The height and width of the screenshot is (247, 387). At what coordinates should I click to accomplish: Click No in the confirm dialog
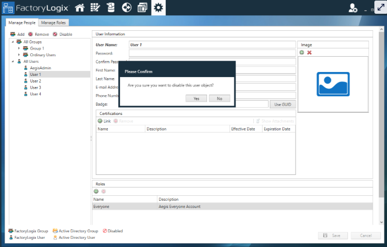(x=219, y=98)
